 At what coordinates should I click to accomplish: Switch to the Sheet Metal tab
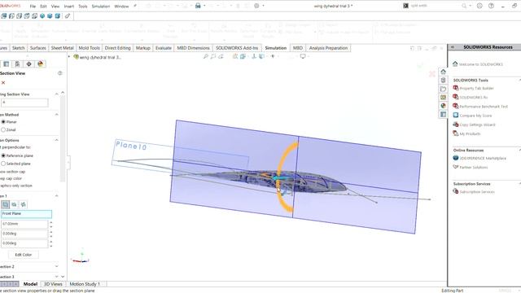tap(62, 48)
